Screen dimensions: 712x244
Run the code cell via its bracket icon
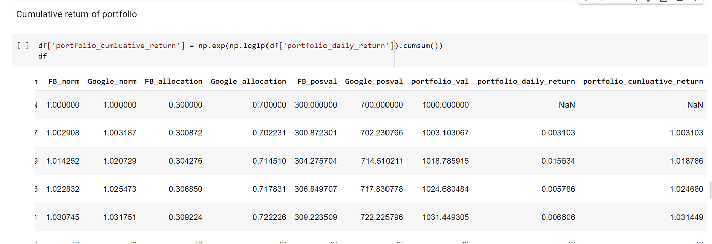pos(22,46)
